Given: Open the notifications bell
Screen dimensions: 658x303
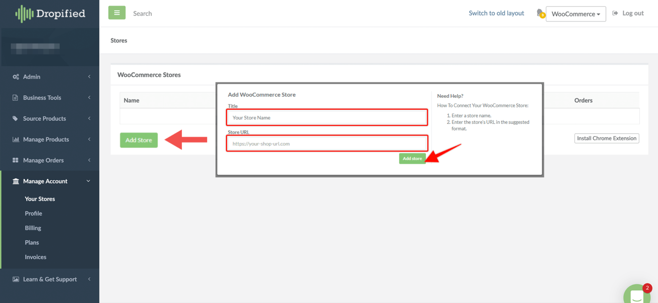Looking at the screenshot, I should (540, 13).
